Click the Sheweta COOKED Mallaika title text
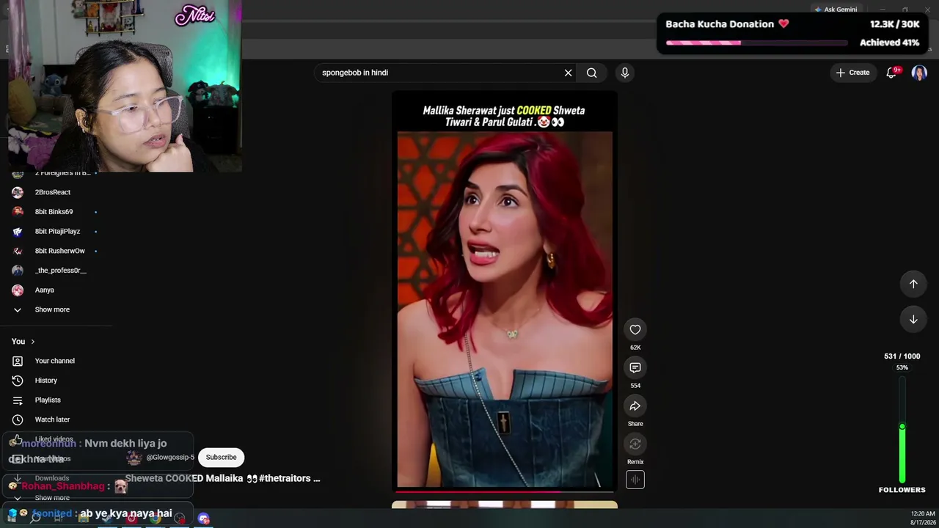This screenshot has height=528, width=939. [x=185, y=478]
